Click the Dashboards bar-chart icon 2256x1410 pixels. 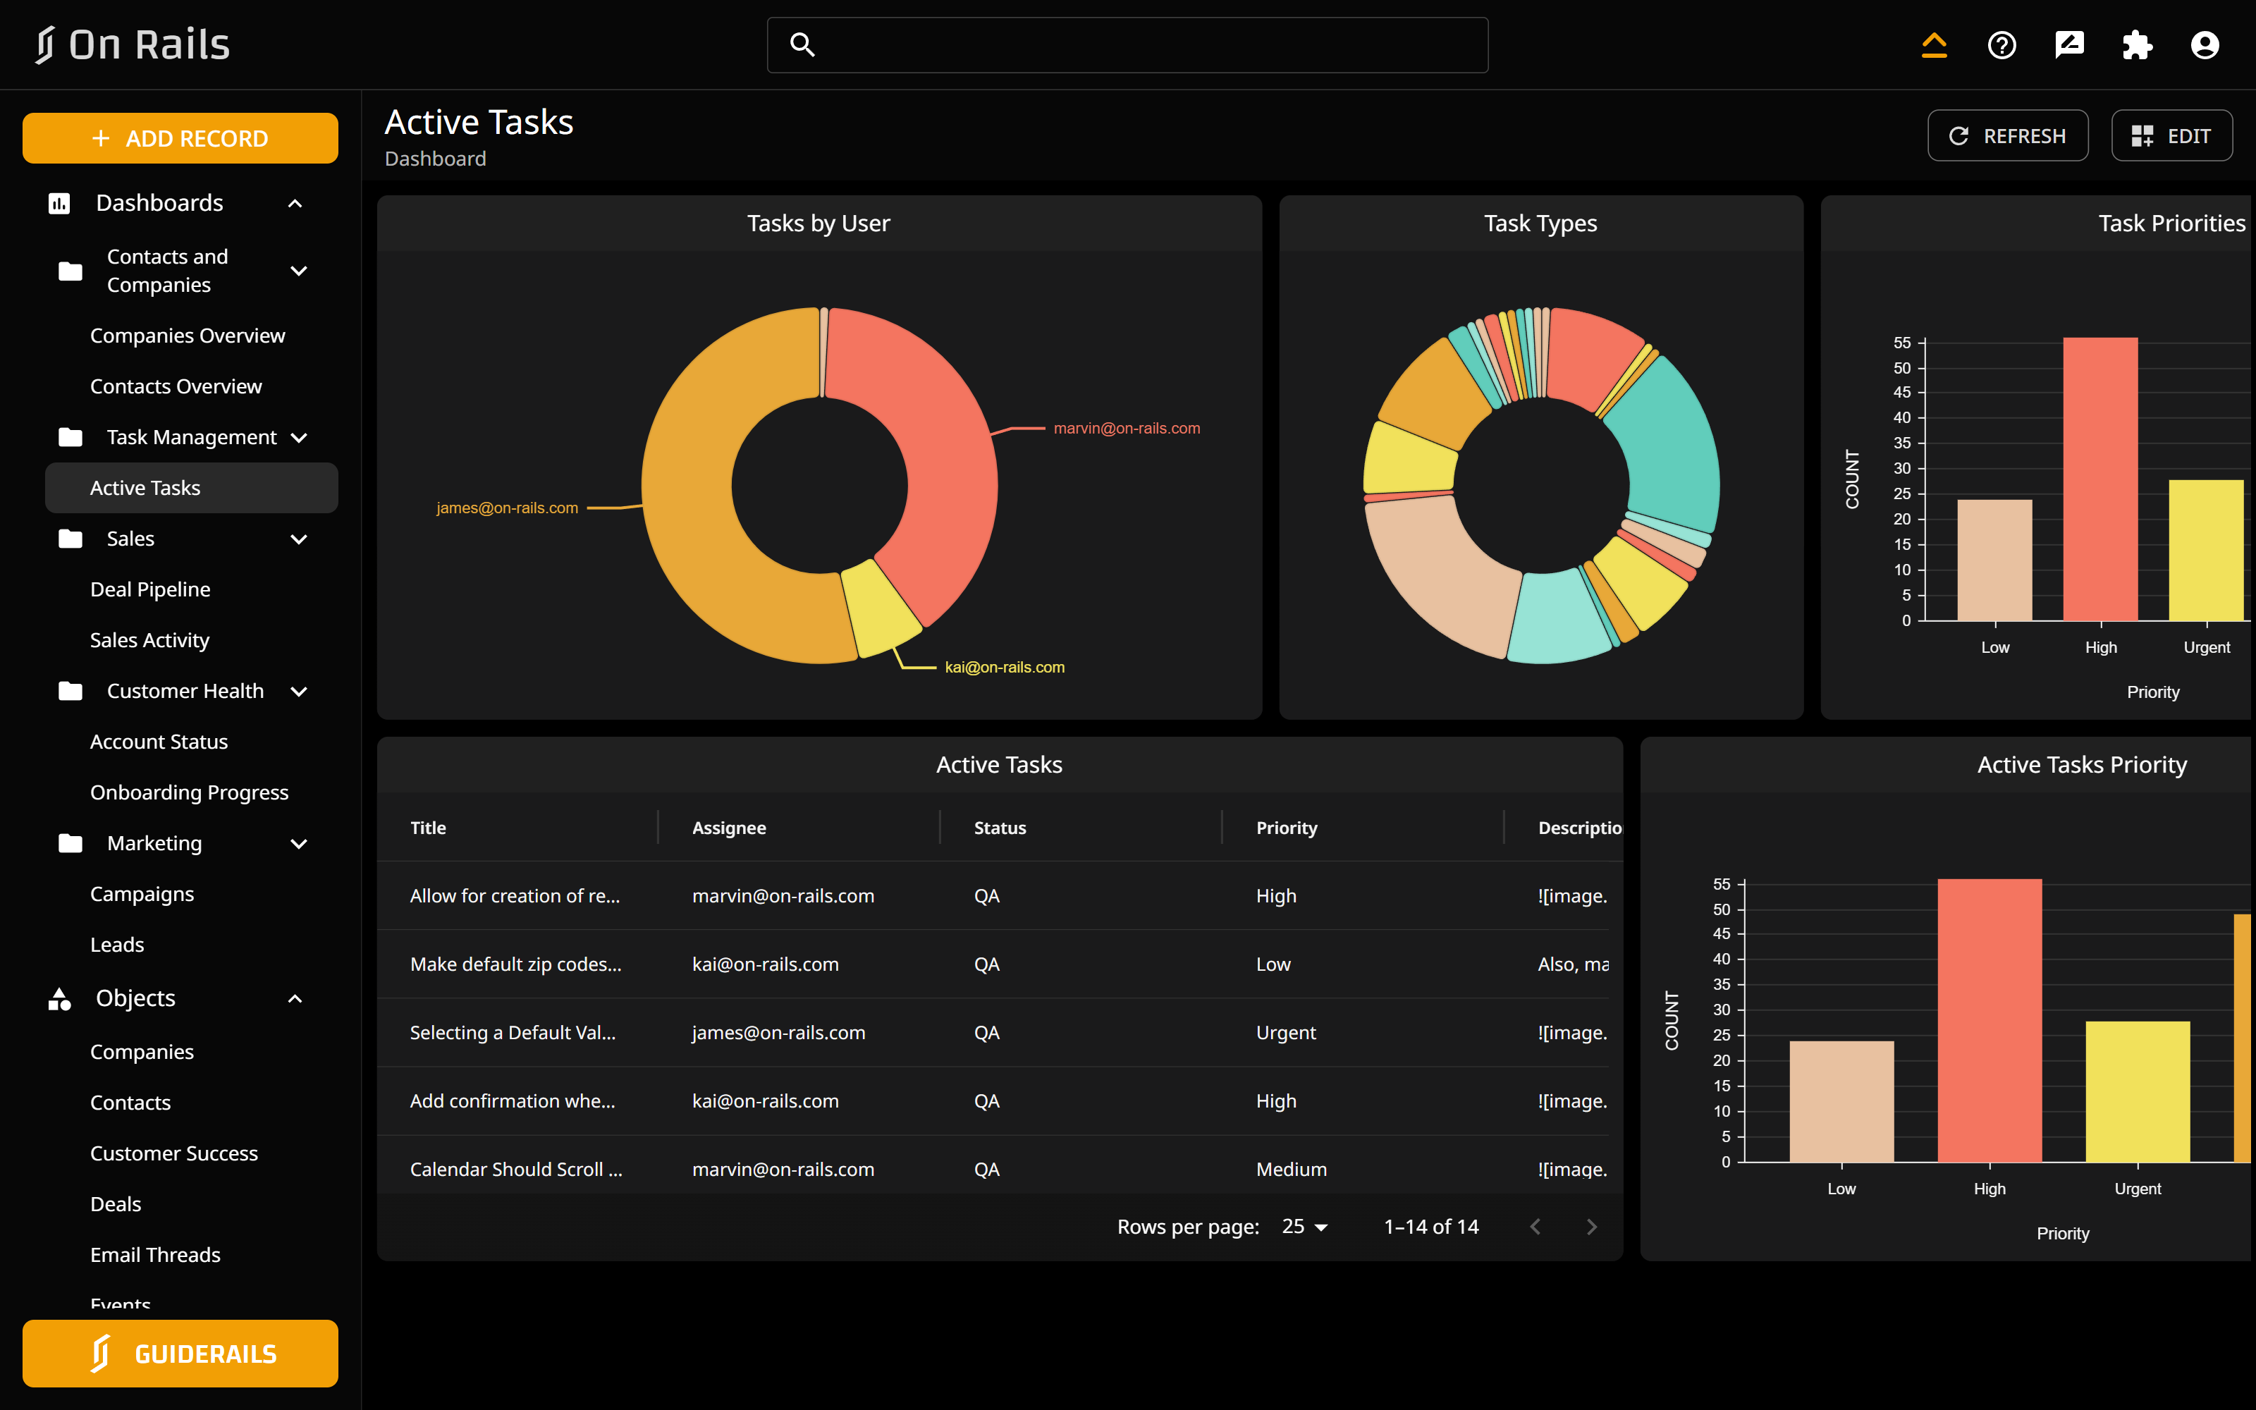(59, 202)
